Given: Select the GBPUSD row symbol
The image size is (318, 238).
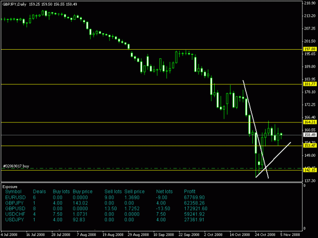Looking at the screenshot, I should pos(15,209).
